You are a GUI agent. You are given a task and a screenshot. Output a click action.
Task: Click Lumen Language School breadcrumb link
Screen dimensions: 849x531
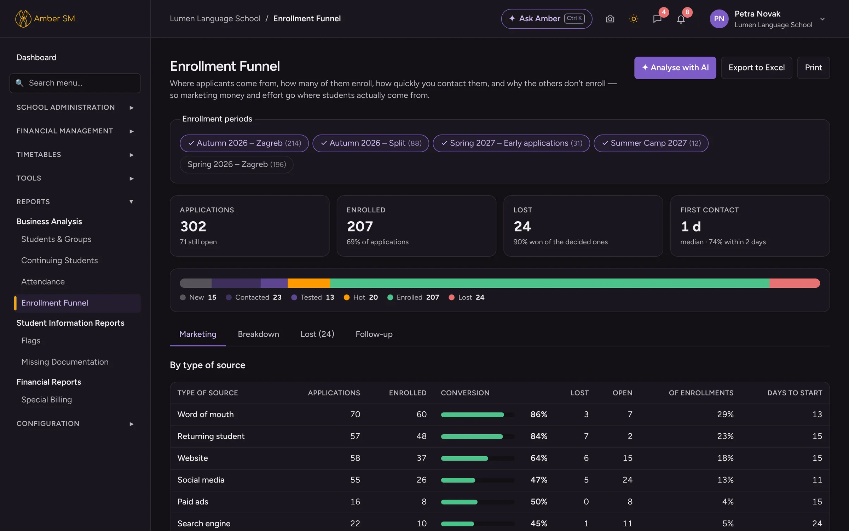pos(215,18)
